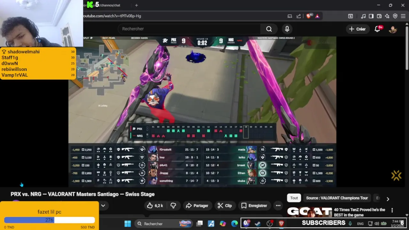
Task: Click the share page icon in address bar
Action: coord(298,16)
